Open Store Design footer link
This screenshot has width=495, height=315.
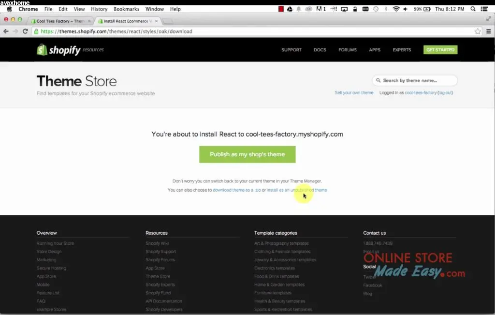(x=49, y=252)
